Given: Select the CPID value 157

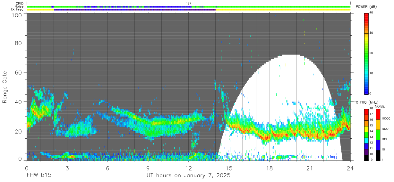Looking at the screenshot, I should click(x=189, y=4).
